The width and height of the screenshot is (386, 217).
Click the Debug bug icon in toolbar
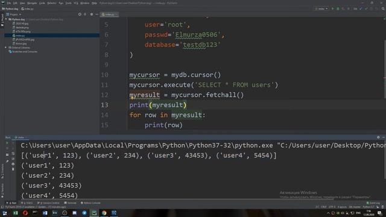pos(338,8)
